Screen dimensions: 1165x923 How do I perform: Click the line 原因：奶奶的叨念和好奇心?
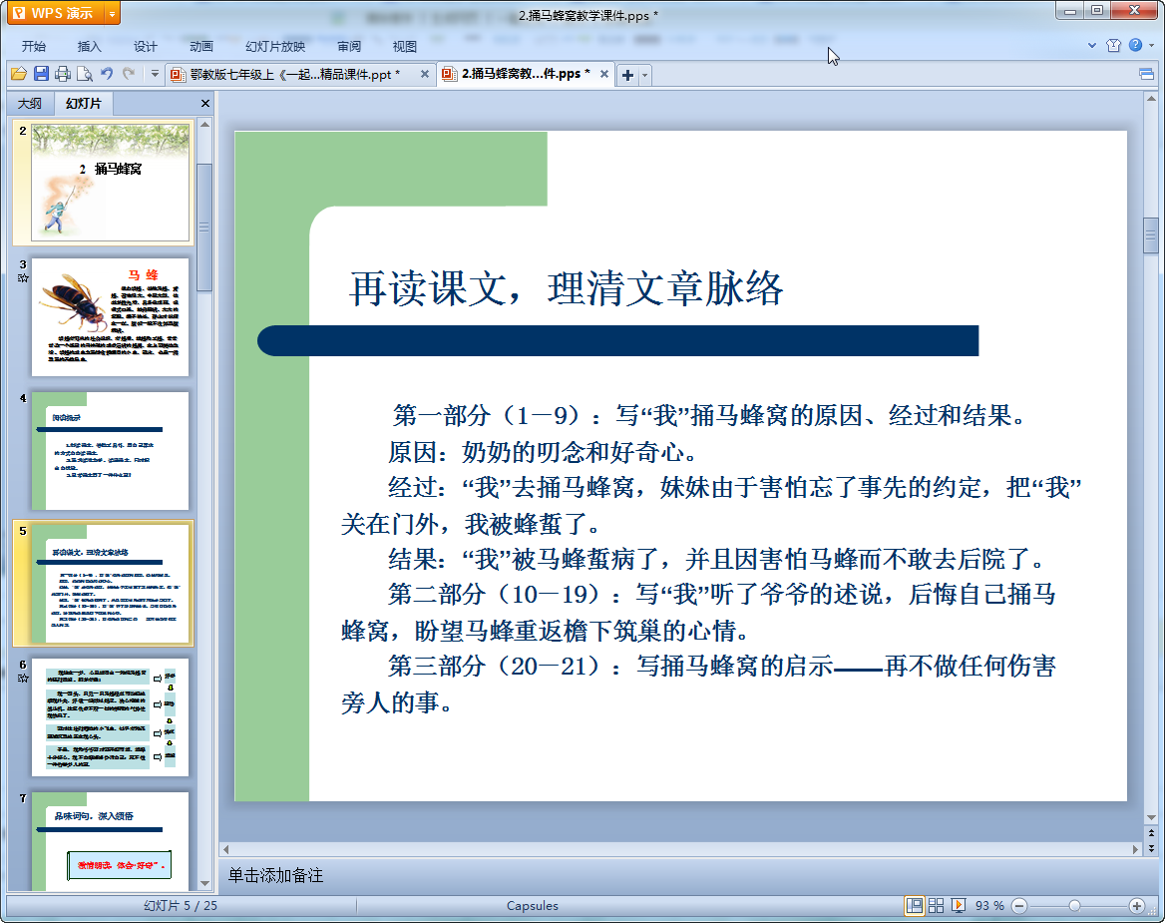point(542,452)
